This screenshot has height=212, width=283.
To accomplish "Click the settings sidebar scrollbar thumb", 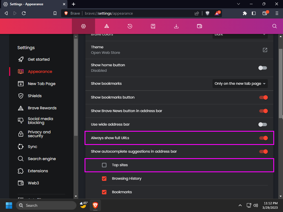I will [x=76, y=87].
